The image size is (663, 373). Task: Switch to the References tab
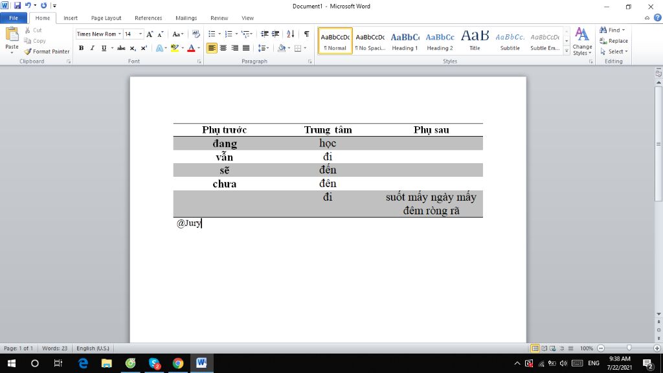point(148,18)
